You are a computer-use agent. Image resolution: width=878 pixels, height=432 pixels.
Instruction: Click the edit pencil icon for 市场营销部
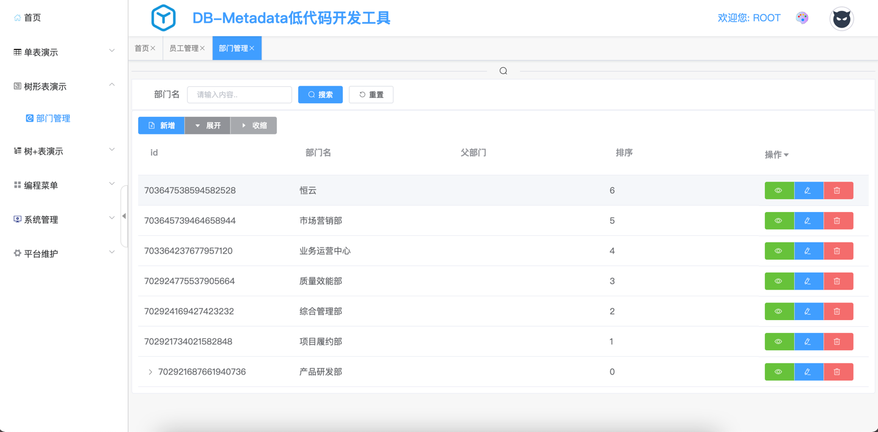point(808,221)
